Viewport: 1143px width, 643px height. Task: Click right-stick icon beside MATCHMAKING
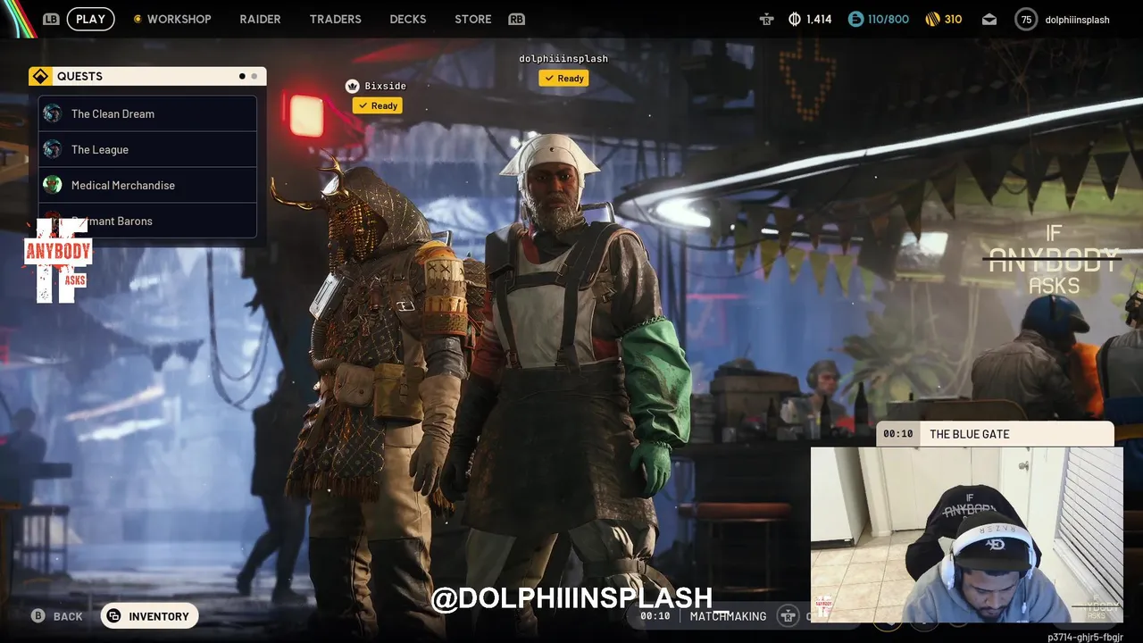(x=788, y=615)
